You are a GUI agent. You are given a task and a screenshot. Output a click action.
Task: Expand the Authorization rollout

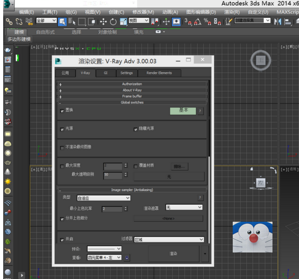pyautogui.click(x=132, y=84)
